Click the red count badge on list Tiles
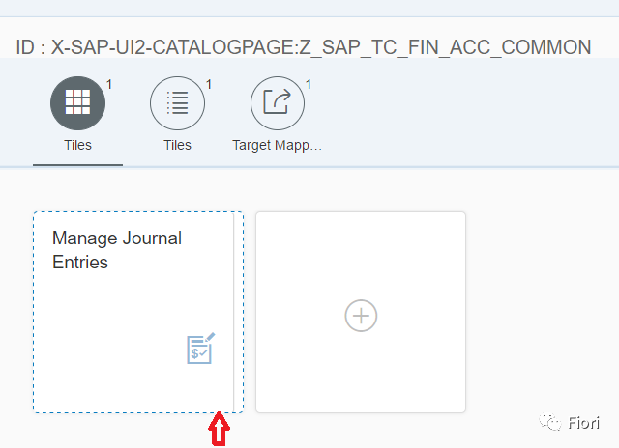This screenshot has height=448, width=619. click(x=209, y=85)
